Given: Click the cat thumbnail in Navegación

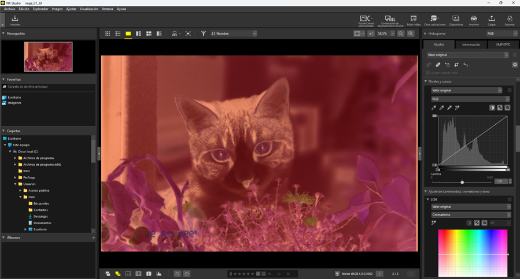Looking at the screenshot, I should [48, 57].
